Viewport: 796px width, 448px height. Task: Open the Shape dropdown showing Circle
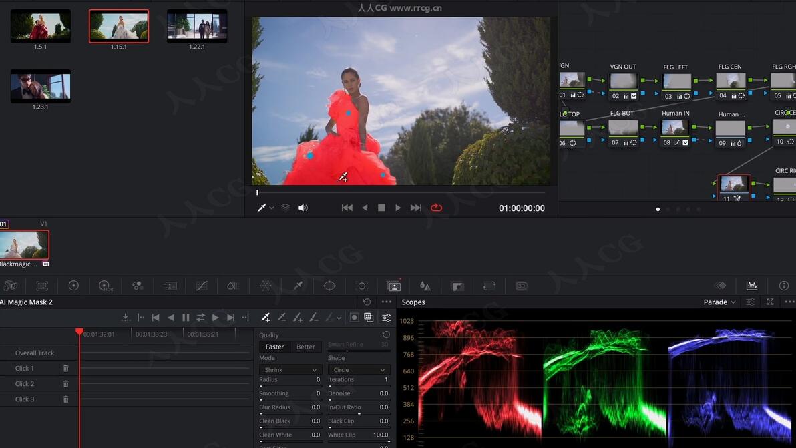(x=359, y=370)
